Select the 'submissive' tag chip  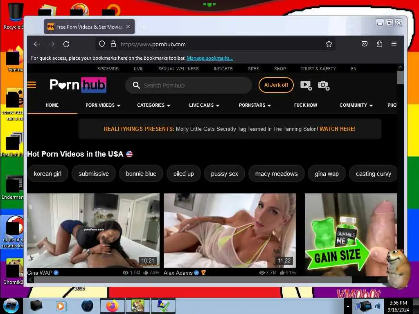94,174
